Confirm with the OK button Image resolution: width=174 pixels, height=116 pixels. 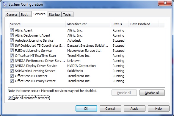pyautogui.click(x=86, y=109)
